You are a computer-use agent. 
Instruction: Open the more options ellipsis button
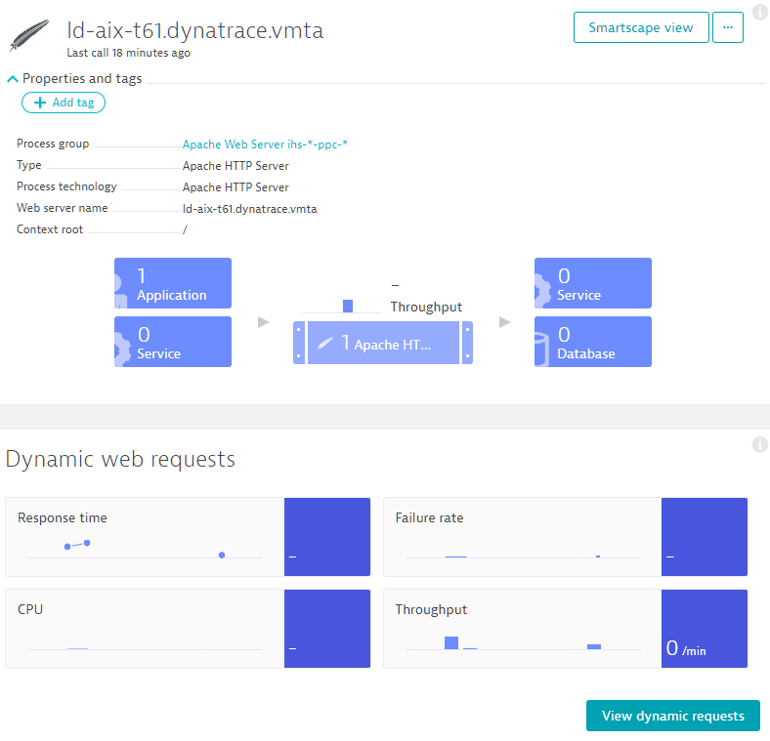click(x=727, y=27)
